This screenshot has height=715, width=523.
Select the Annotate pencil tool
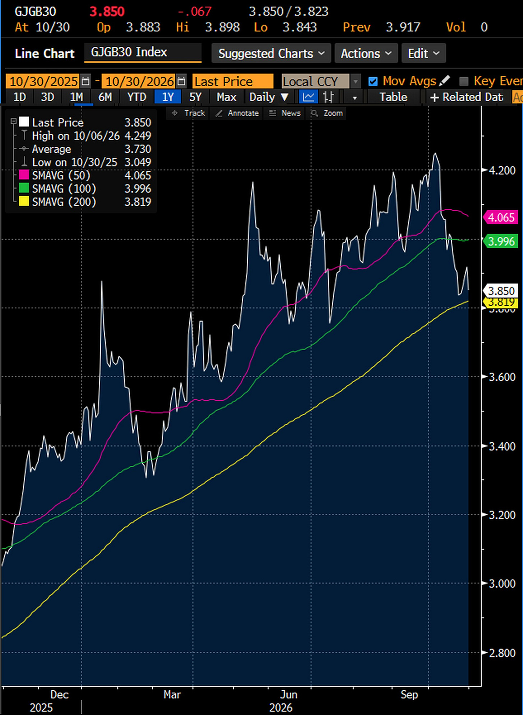(237, 113)
